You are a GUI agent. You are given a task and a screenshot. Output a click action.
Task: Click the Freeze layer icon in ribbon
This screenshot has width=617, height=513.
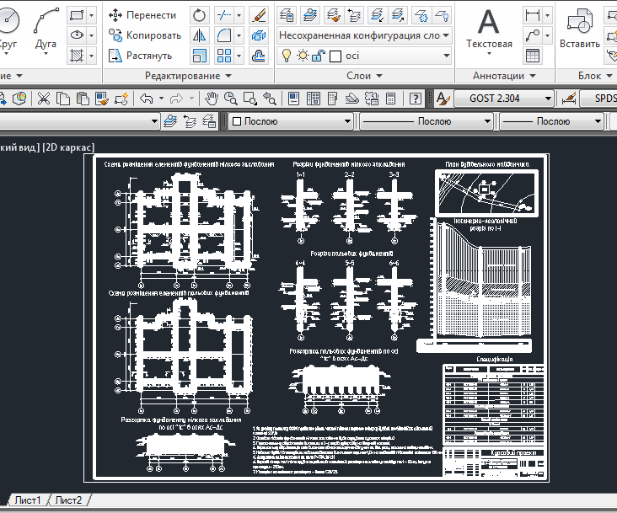pos(421,15)
